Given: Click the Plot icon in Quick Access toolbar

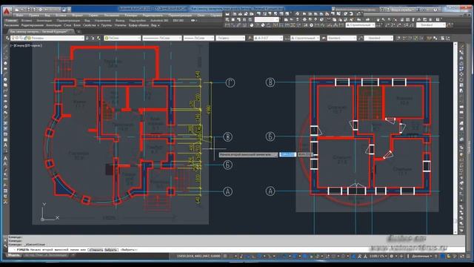Looking at the screenshot, I should tap(41, 10).
